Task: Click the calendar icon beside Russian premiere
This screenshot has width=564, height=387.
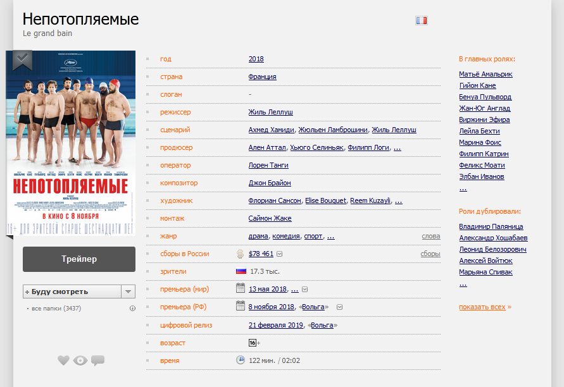Action: [241, 307]
